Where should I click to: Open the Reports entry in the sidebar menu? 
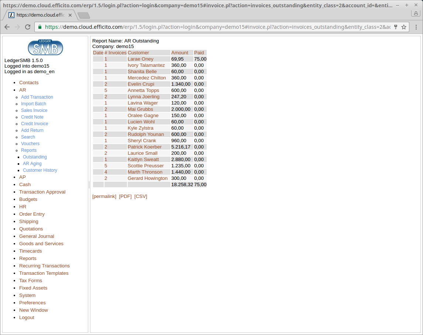[x=28, y=258]
